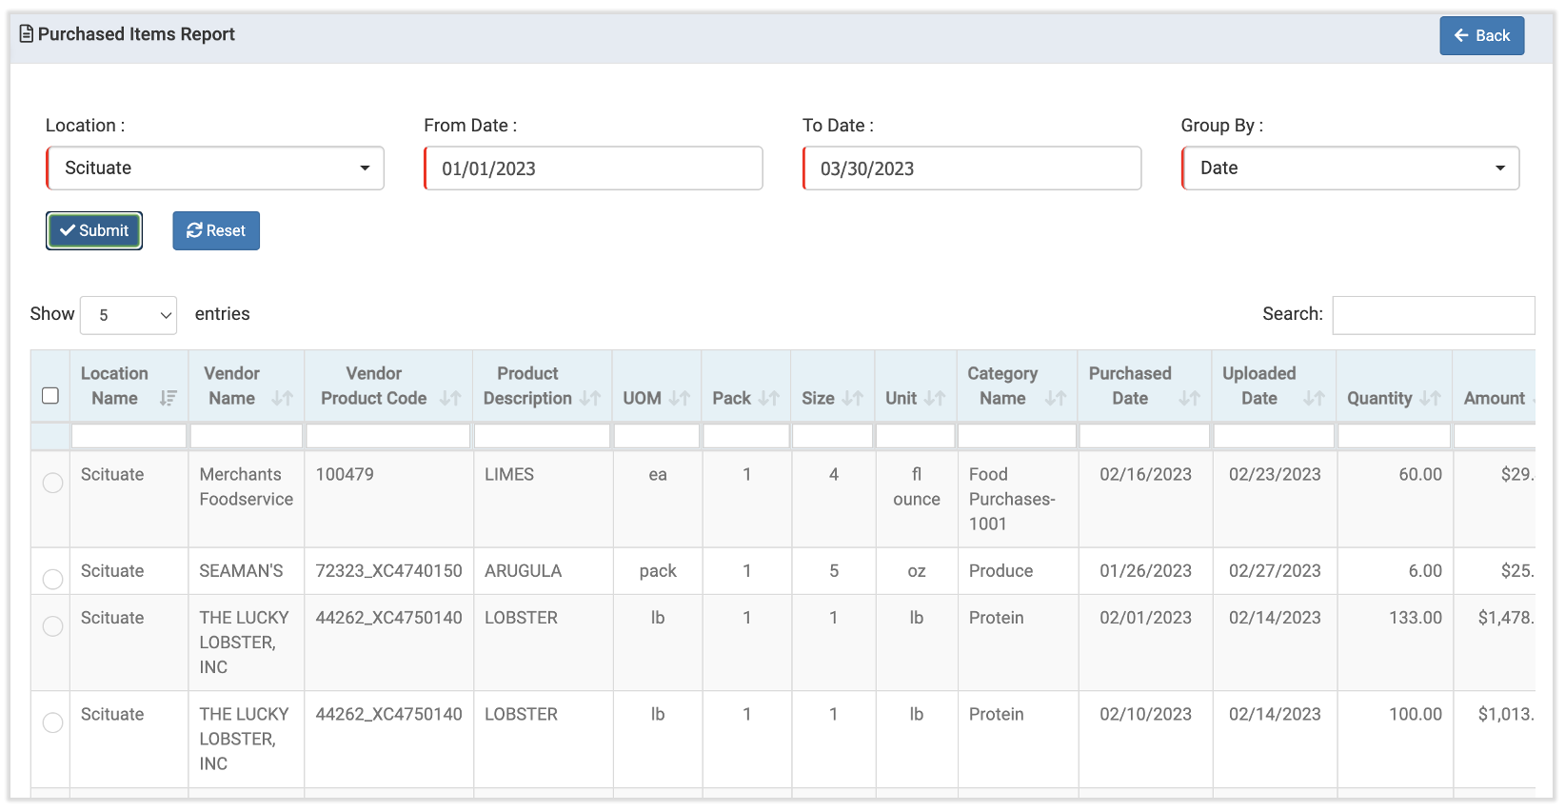Click the Vendor Product Code sort arrows
Screen dimensions: 1565x811
(x=450, y=399)
